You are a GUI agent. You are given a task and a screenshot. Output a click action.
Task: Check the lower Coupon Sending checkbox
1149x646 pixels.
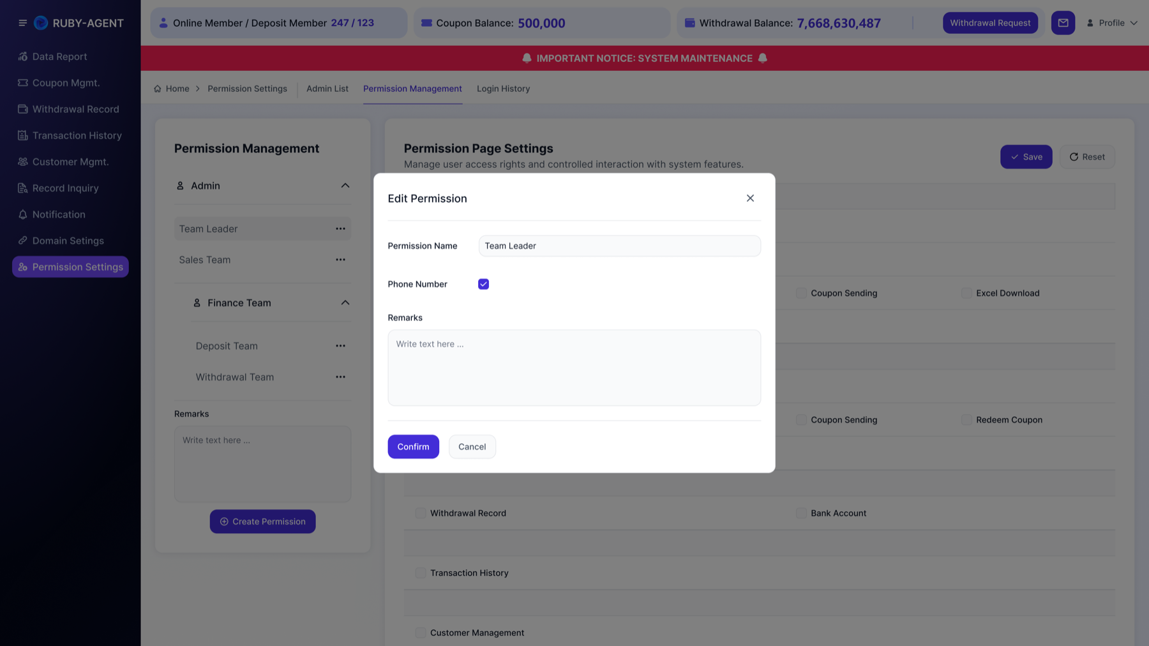tap(801, 420)
